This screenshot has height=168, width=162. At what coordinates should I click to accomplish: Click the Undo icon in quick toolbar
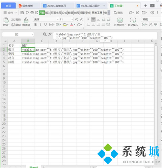[27, 13]
